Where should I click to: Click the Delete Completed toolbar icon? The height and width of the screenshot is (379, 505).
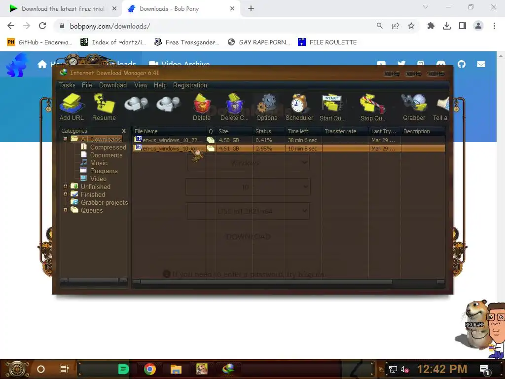pyautogui.click(x=234, y=107)
